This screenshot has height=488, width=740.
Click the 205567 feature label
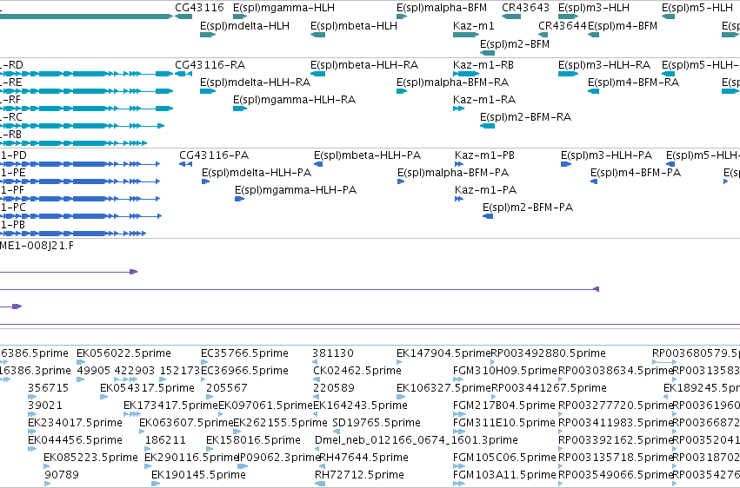tap(227, 388)
